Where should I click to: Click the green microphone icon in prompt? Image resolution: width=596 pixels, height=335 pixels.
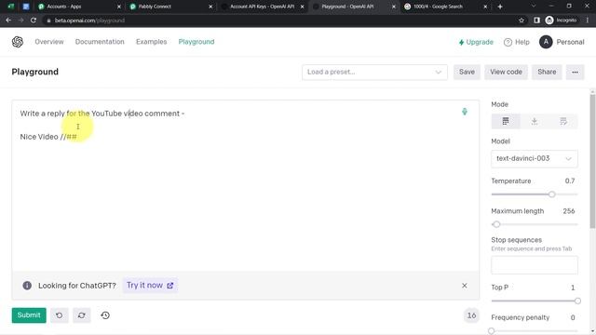pyautogui.click(x=465, y=112)
